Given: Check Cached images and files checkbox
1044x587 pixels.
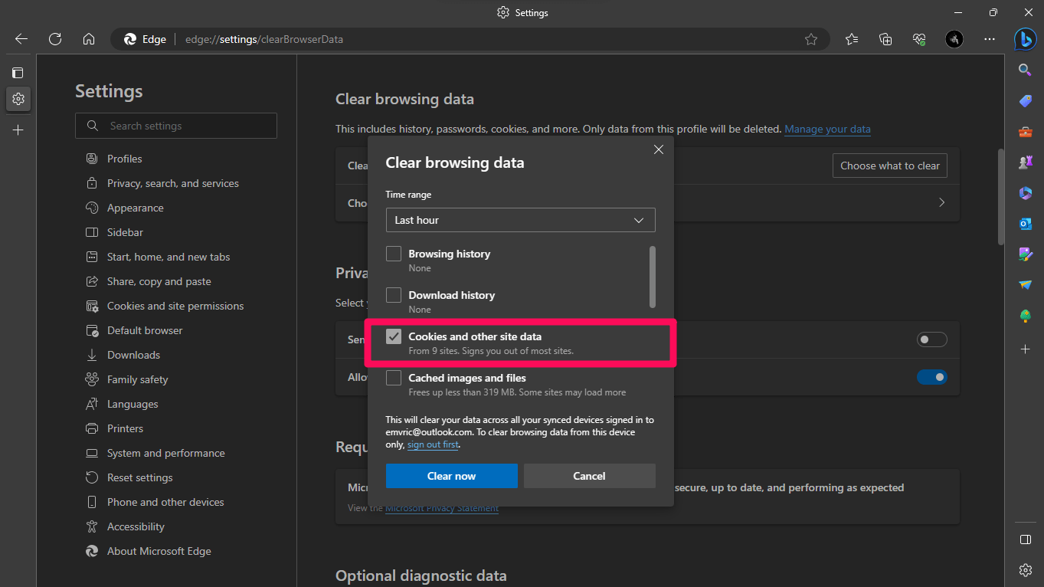Looking at the screenshot, I should [x=394, y=378].
